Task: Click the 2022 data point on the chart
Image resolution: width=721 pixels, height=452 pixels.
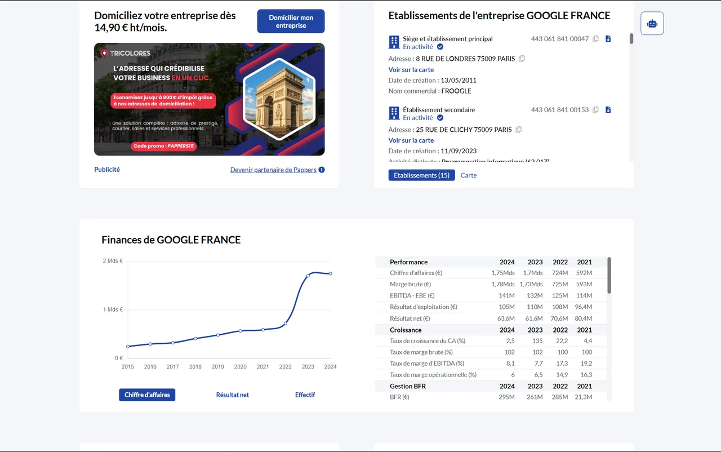Action: click(286, 324)
